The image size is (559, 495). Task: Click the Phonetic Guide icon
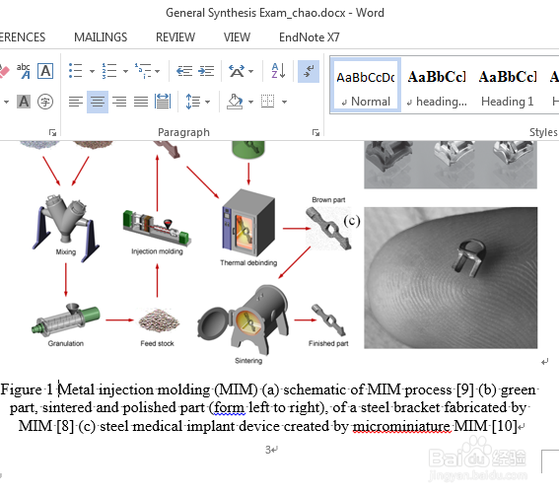point(24,71)
